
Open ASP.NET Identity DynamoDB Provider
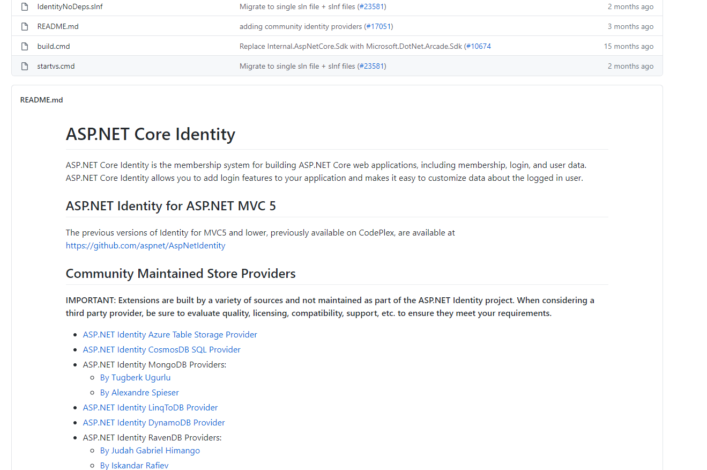pyautogui.click(x=154, y=423)
